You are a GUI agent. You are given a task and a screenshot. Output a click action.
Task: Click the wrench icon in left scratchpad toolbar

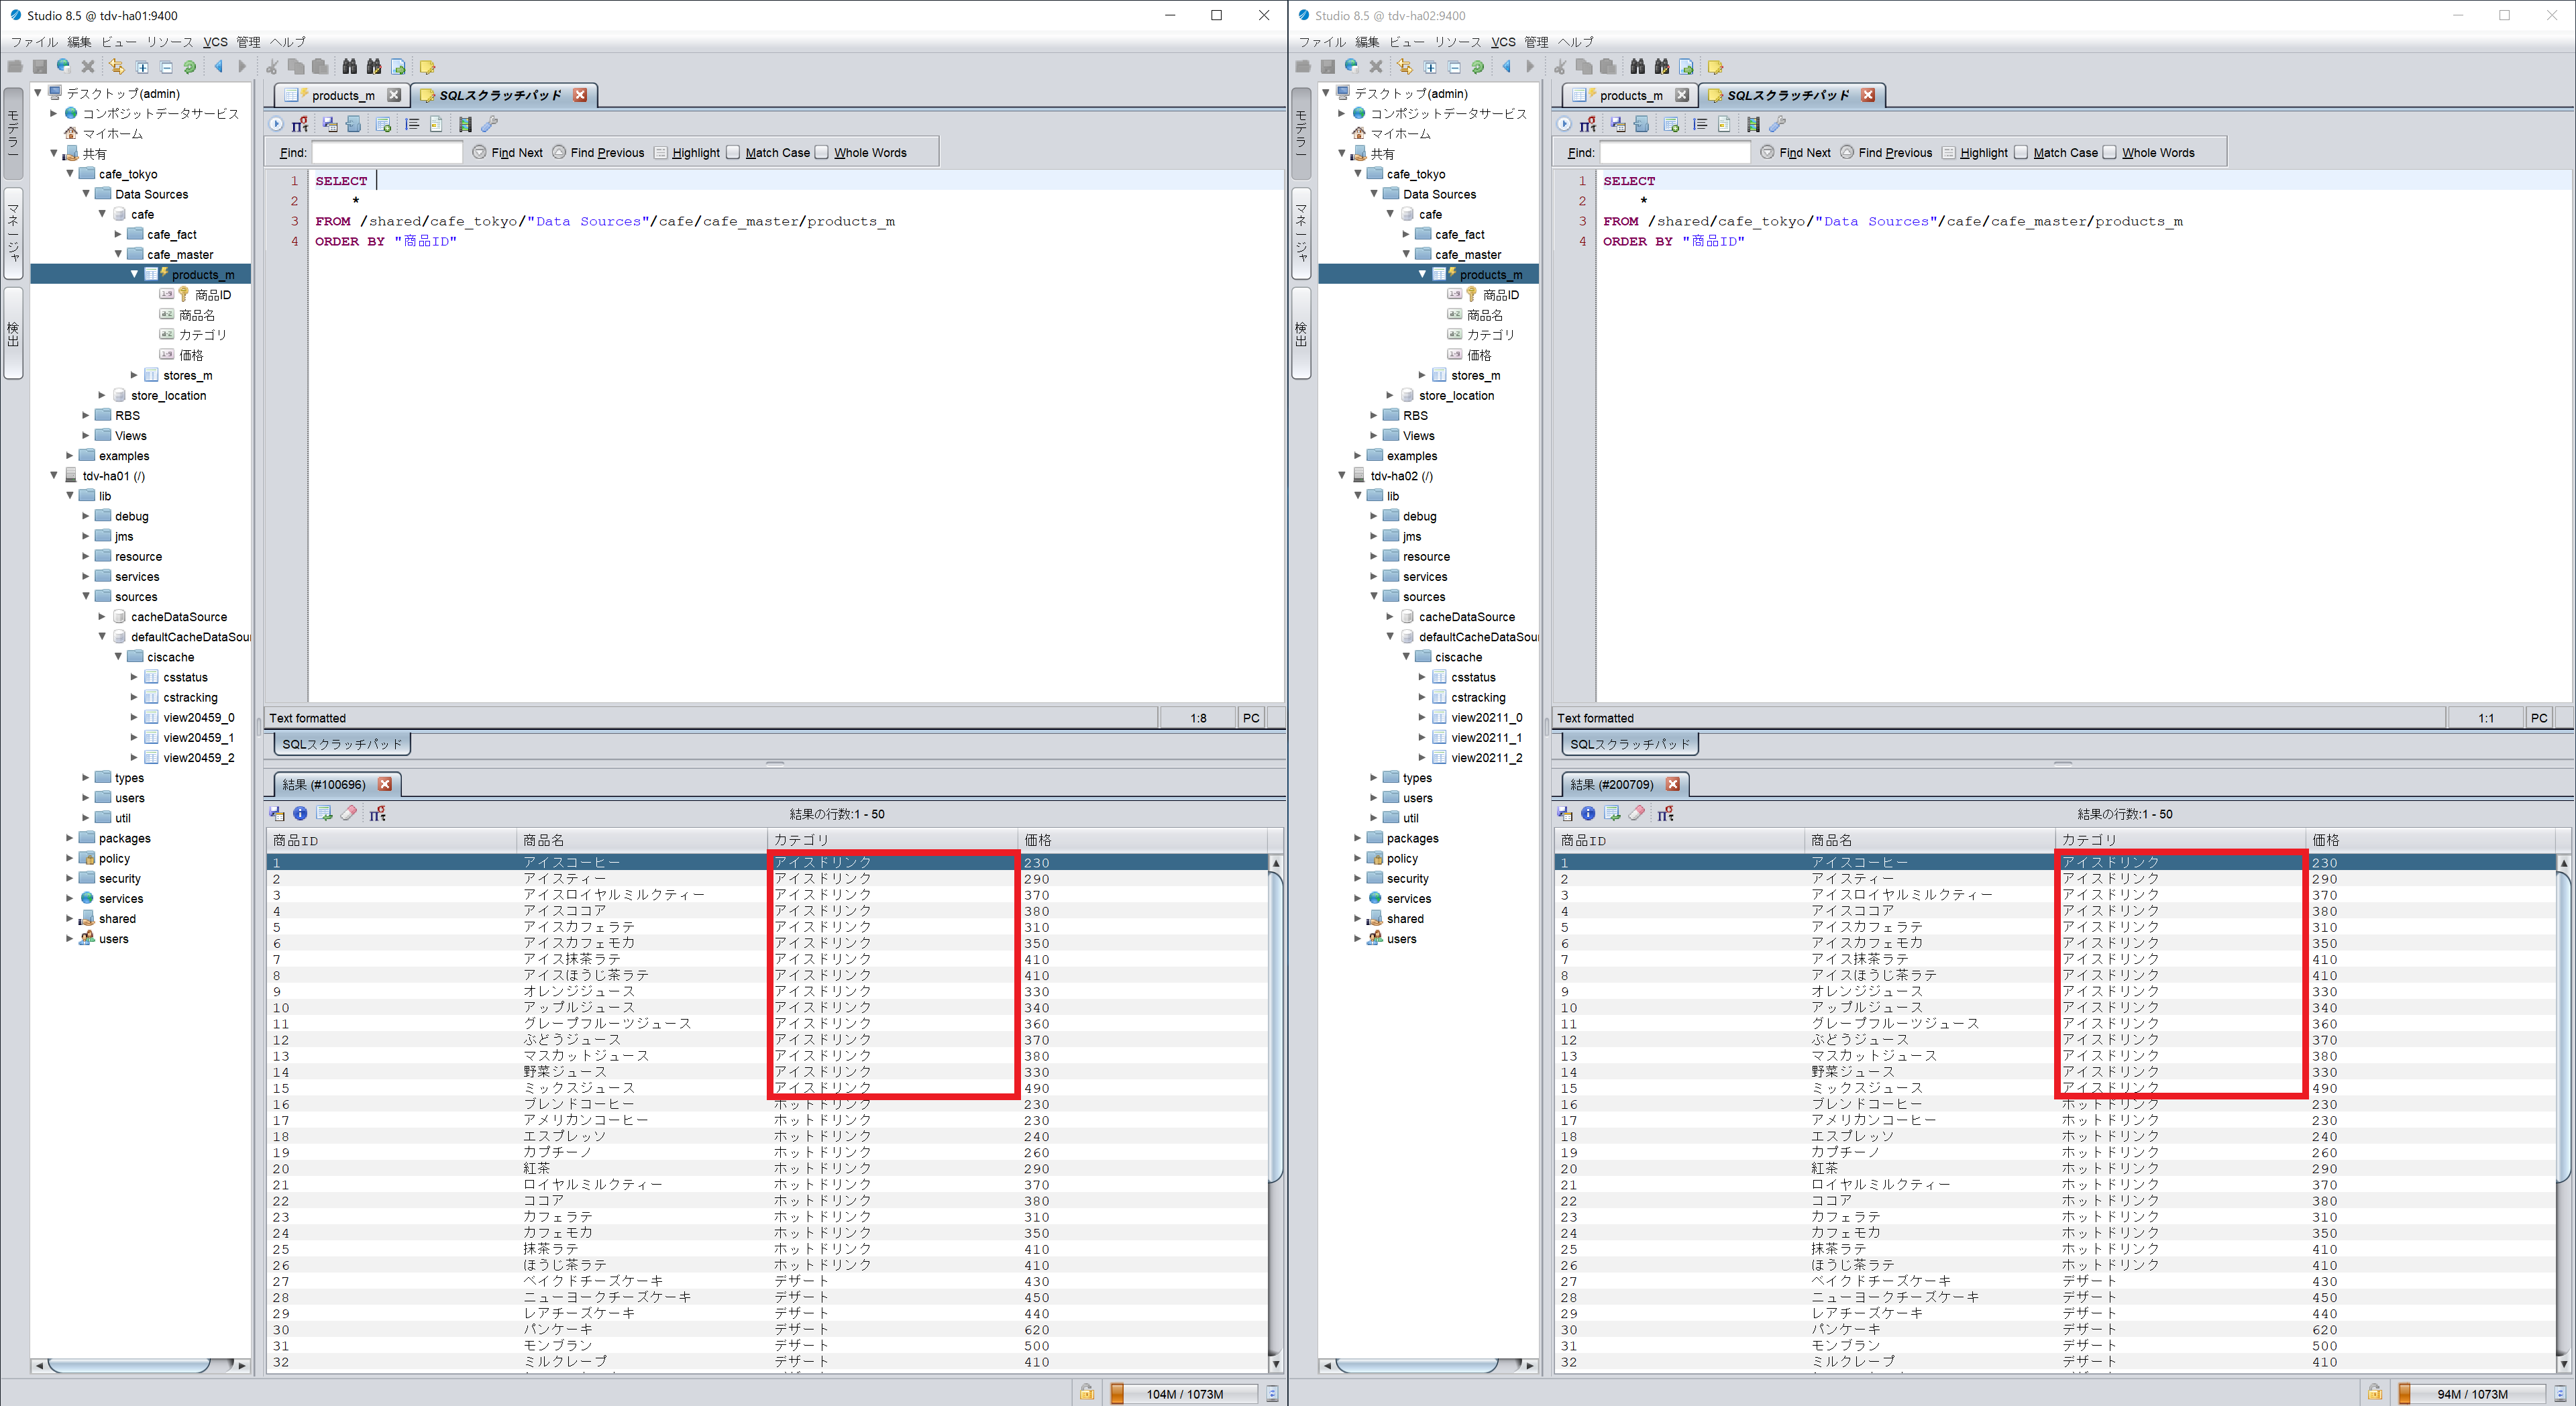(x=489, y=124)
